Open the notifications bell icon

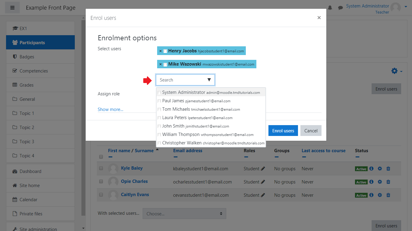330,8
